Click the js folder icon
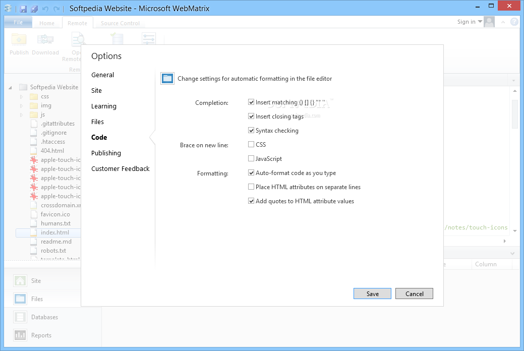 34,114
